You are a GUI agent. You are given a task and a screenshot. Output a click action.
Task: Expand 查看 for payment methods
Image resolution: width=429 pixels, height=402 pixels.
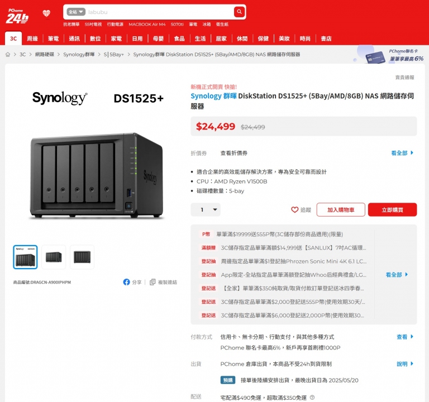[405, 337]
